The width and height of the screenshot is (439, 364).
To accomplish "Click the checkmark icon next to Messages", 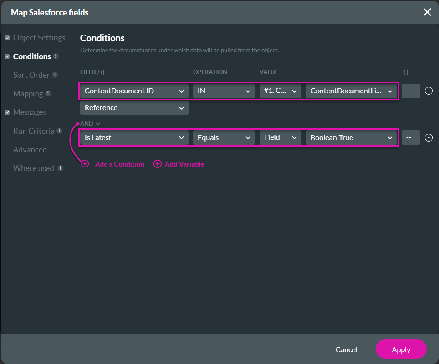I will (8, 112).
